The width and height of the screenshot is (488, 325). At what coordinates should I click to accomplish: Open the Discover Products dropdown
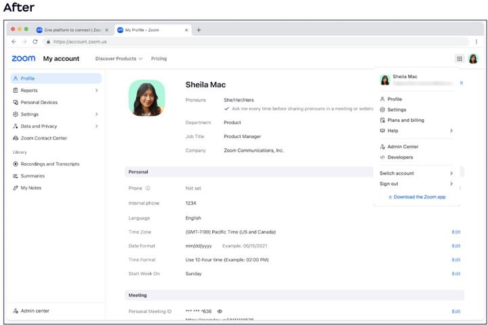(119, 58)
